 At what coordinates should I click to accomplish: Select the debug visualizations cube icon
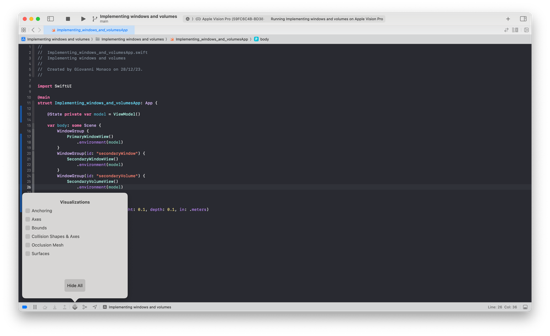point(75,307)
